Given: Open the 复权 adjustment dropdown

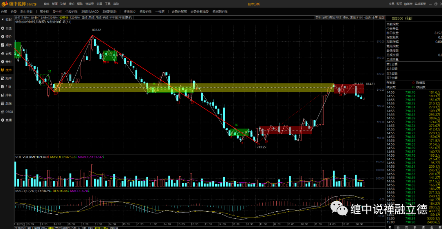Looking at the screenshot, I should coord(325,18).
